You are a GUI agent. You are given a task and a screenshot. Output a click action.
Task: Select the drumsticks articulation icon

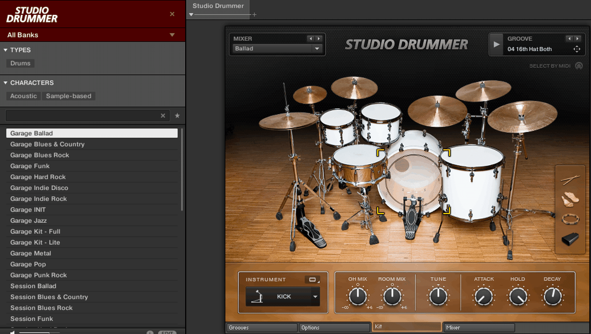570,180
